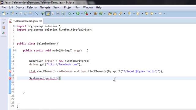
Task: Click the Previous Annotation up-arrow icon
Action: [x=138, y=13]
